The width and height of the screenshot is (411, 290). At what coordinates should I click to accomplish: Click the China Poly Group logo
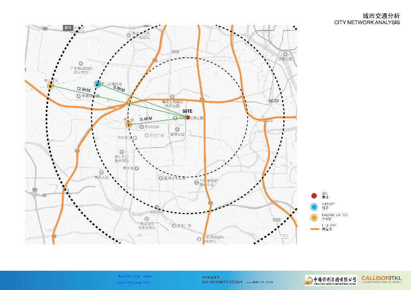331,280
